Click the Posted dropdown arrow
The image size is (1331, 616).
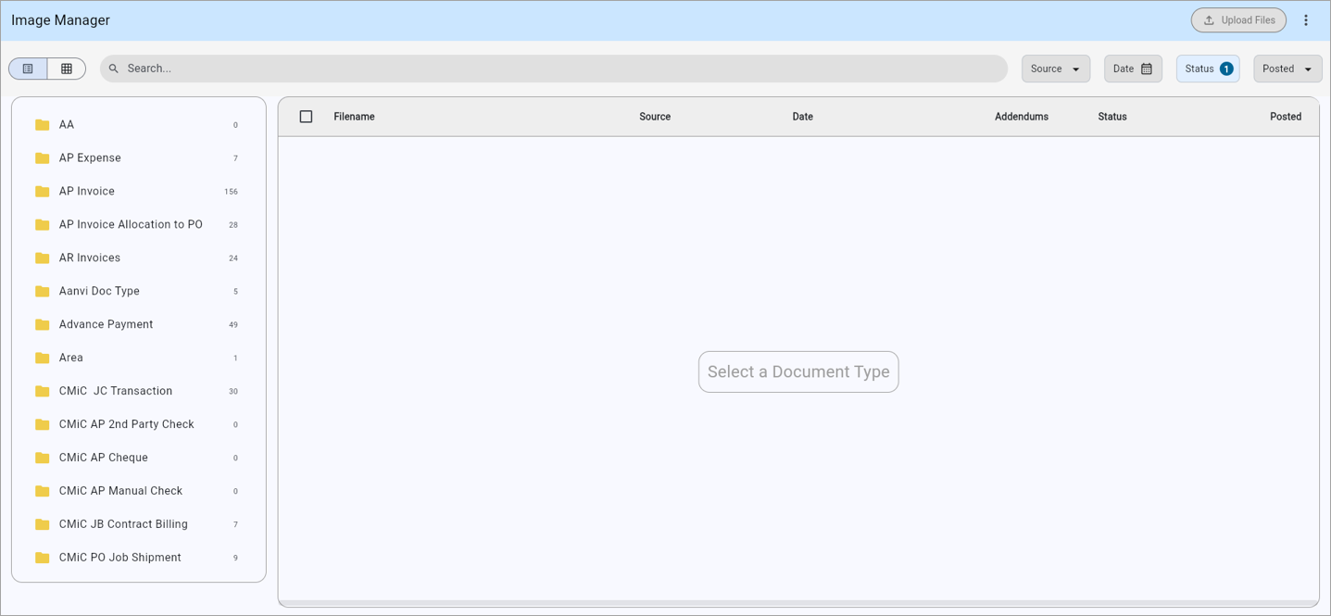click(1308, 69)
